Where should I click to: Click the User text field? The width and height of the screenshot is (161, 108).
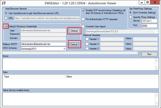43,31
